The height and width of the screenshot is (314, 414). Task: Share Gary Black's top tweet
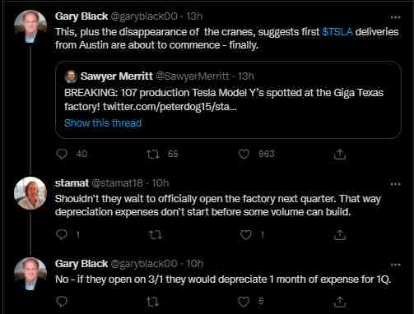340,154
